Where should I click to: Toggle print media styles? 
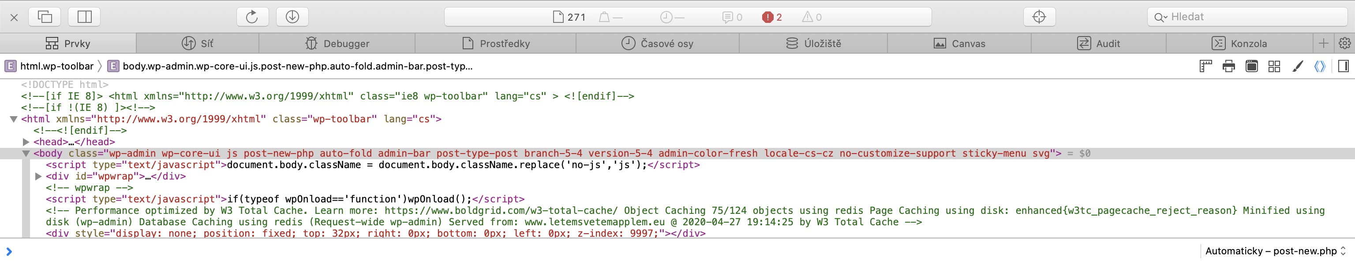[1228, 66]
